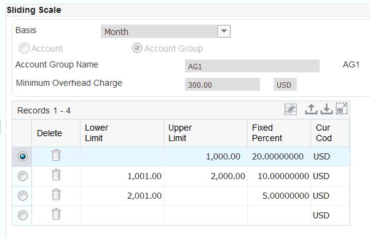The image size is (370, 238).
Task: Click the Lower Limit column header
Action: pyautogui.click(x=122, y=133)
